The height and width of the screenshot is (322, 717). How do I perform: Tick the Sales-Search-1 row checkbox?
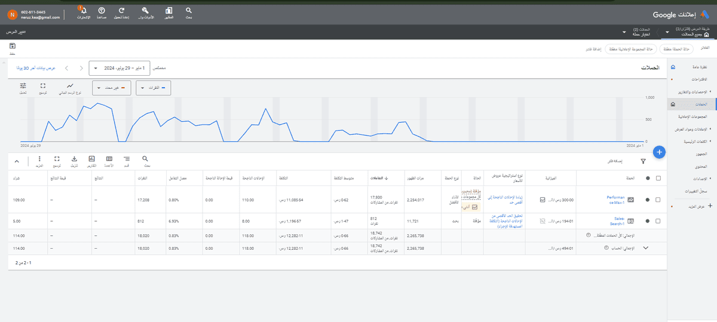pos(658,221)
